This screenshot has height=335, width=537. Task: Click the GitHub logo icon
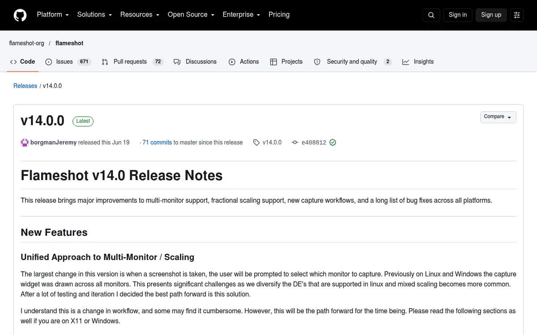[20, 15]
